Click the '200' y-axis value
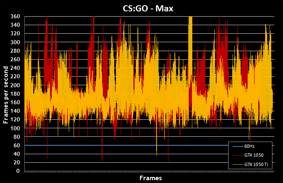 pos(15,85)
